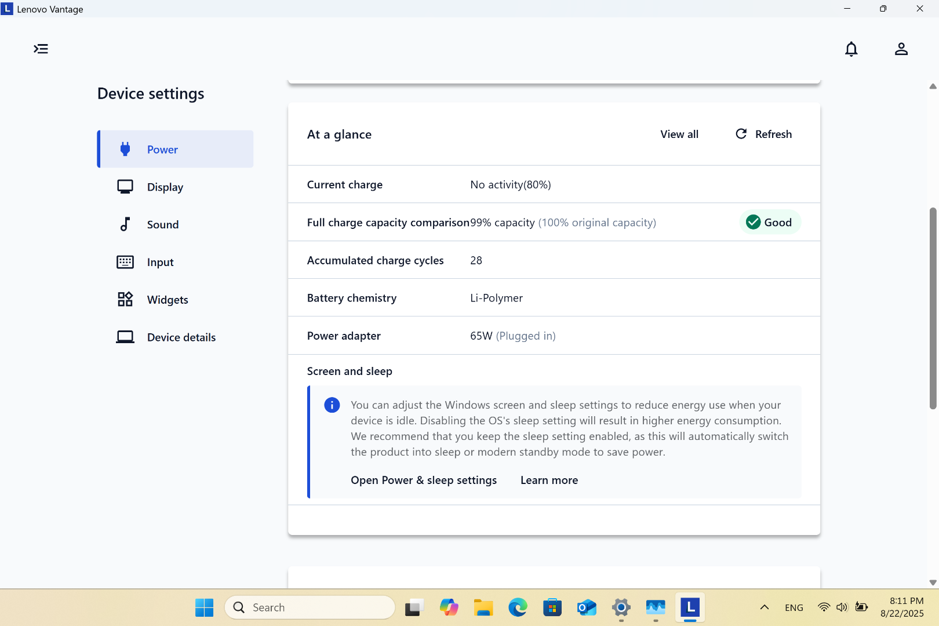Select the Display menu item
Screen dimensions: 939x626
click(175, 187)
